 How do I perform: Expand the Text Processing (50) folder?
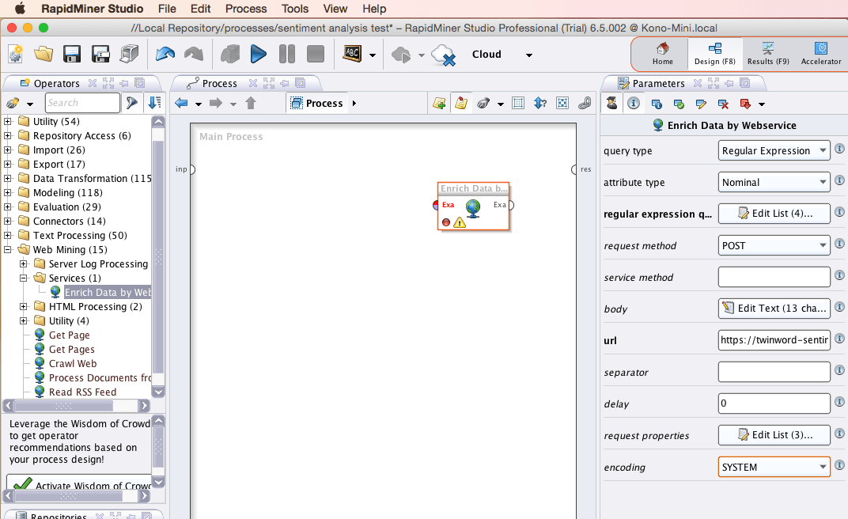(x=8, y=235)
